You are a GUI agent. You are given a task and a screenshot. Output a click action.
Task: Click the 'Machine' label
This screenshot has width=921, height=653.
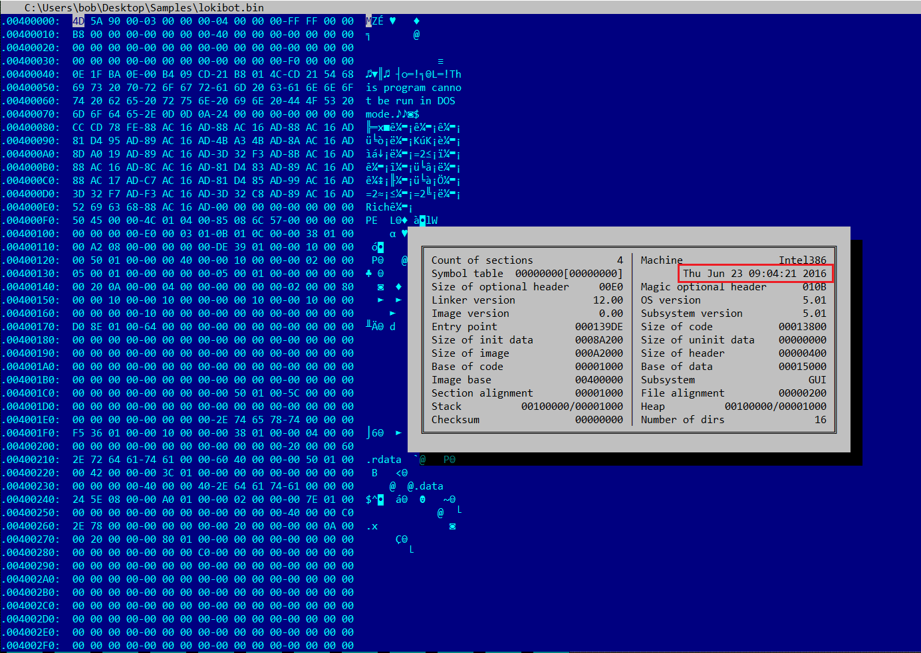coord(662,260)
